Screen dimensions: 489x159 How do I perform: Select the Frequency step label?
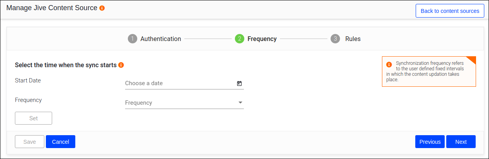[x=262, y=39]
